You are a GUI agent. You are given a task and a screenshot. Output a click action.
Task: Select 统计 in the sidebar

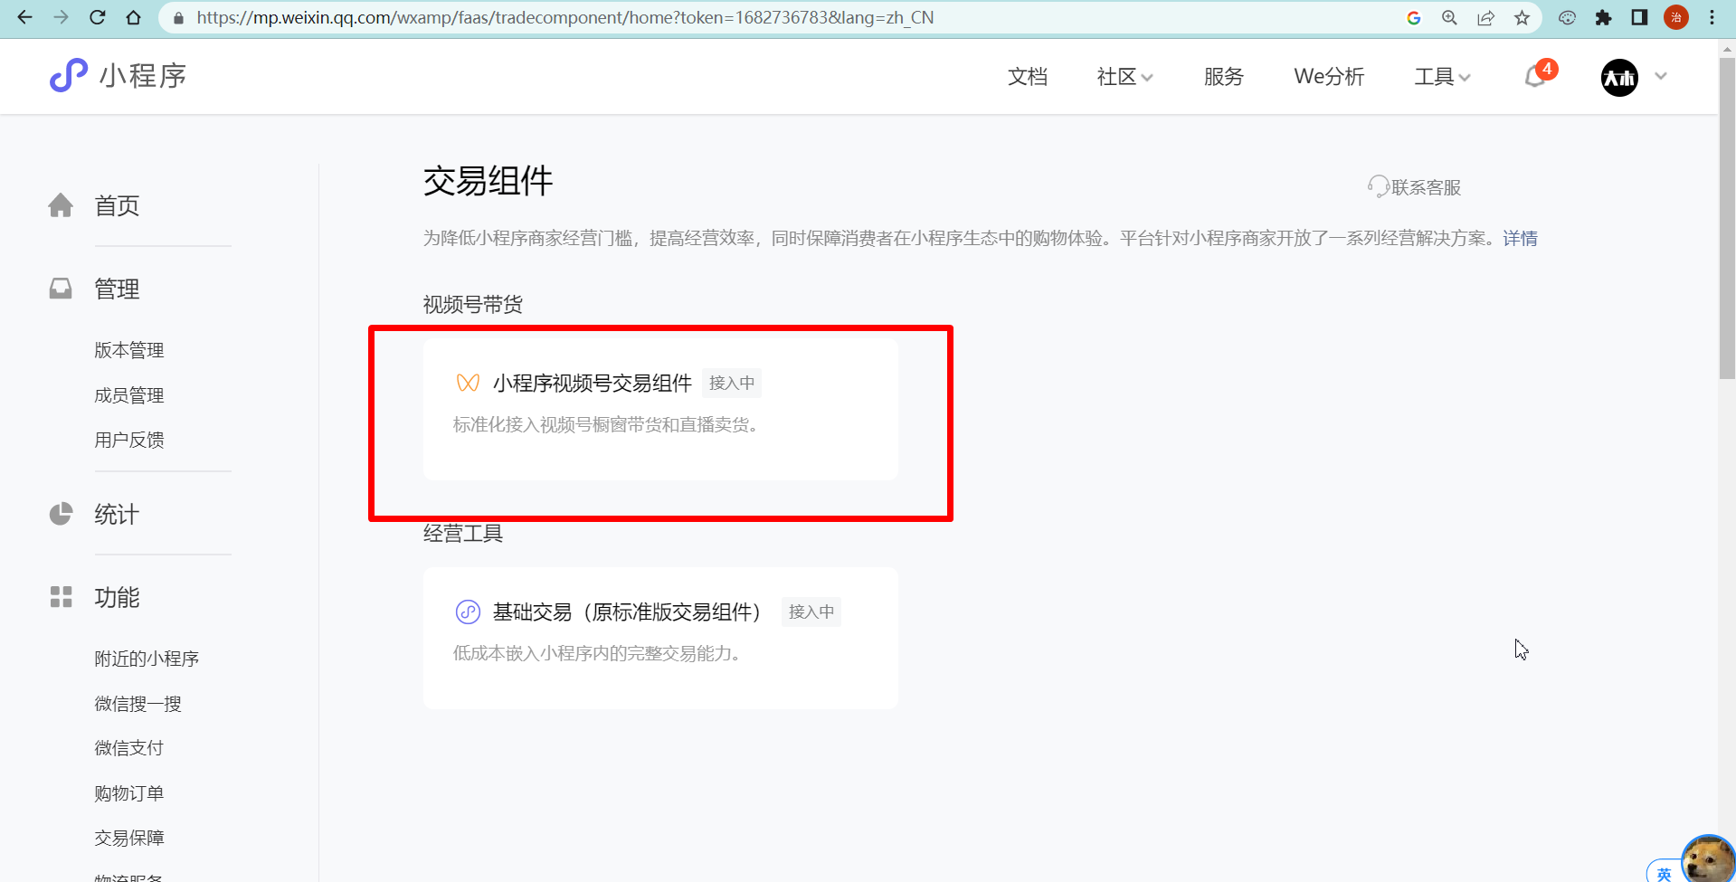[117, 515]
